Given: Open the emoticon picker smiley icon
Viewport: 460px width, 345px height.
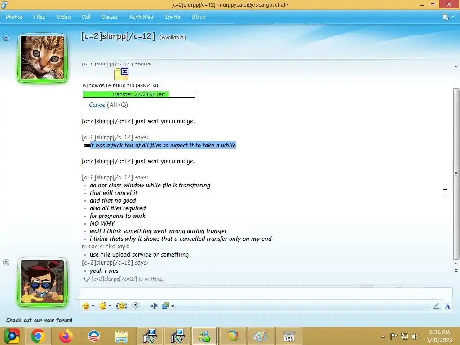Looking at the screenshot, I should [86, 306].
